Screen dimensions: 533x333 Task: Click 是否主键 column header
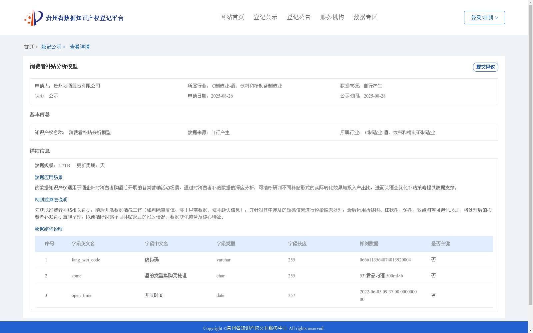tap(440, 244)
